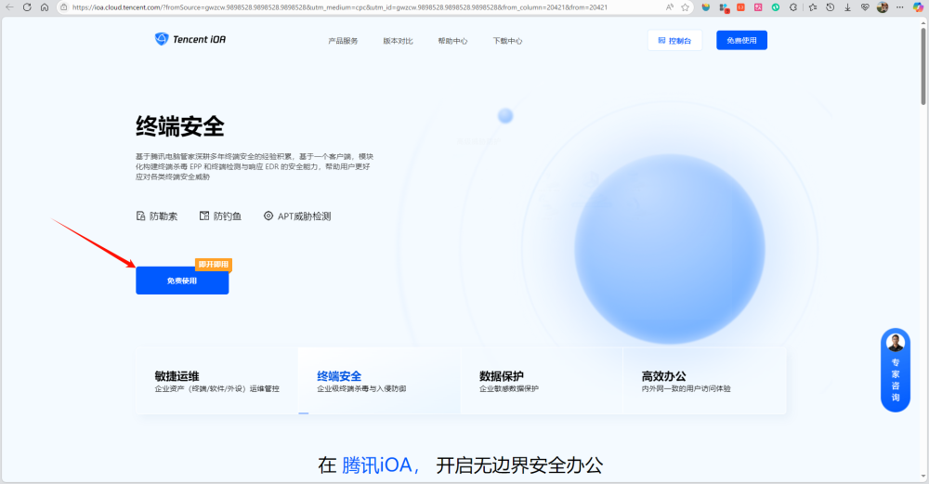Open the 版本对比 navigation item

[x=398, y=41]
